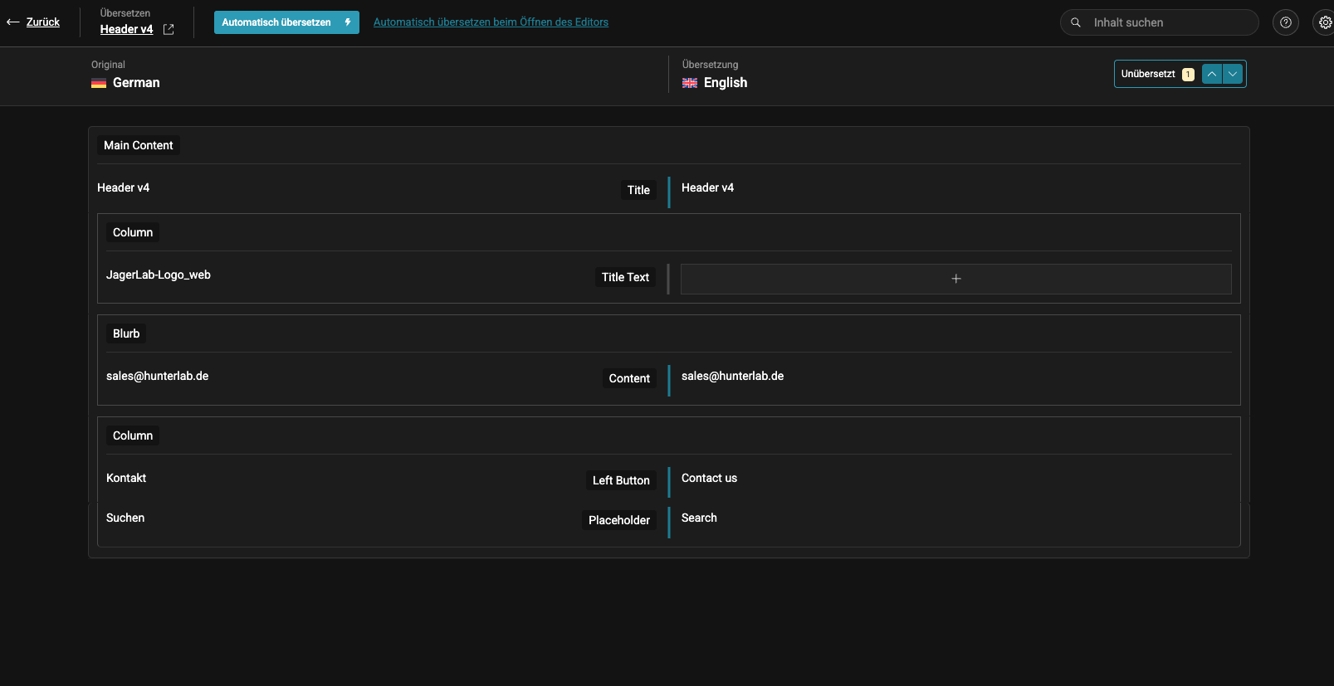Image resolution: width=1334 pixels, height=686 pixels.
Task: Jump to next untranslated item (down chevron)
Action: click(1233, 74)
